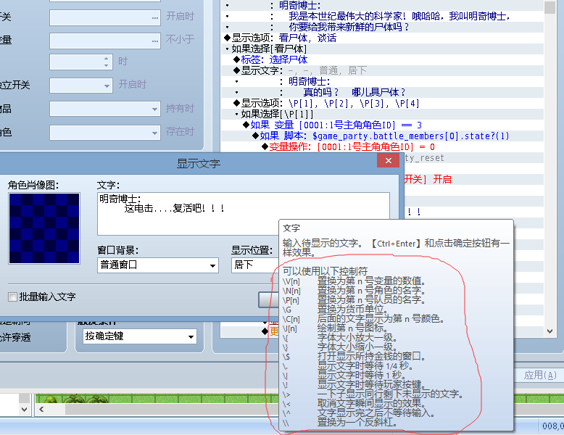Open the 窗口背景 dropdown showing 普通窗口
The image size is (564, 435).
[158, 265]
